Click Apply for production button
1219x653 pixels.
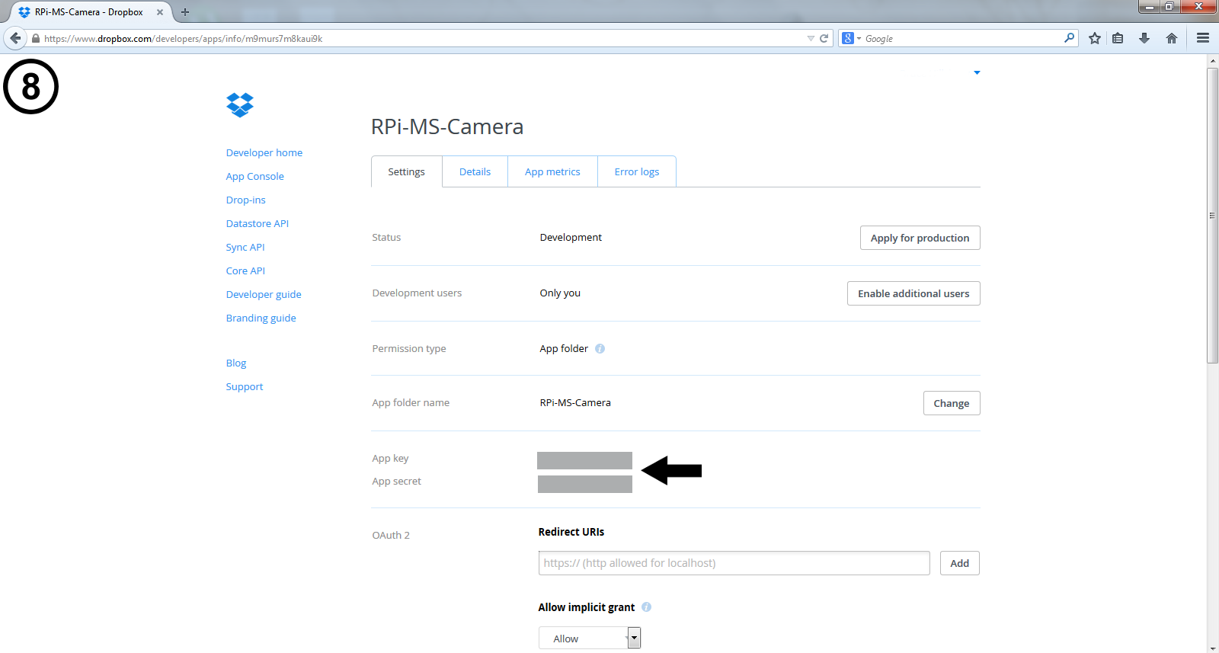click(x=920, y=238)
